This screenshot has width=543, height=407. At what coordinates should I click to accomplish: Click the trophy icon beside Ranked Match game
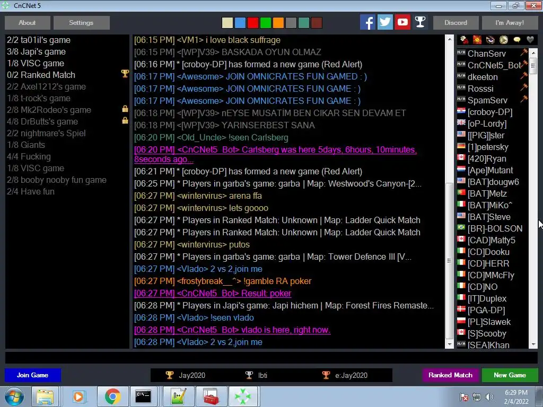(x=125, y=73)
